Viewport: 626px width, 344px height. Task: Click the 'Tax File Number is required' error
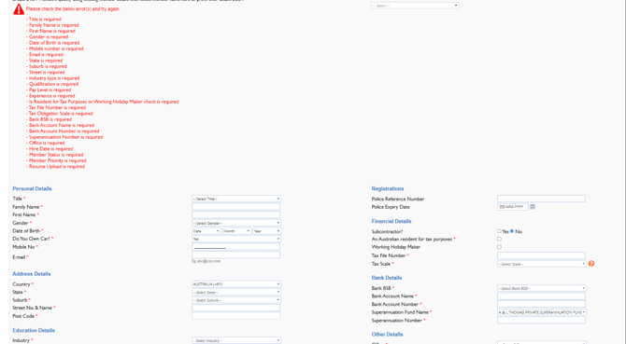(x=56, y=107)
